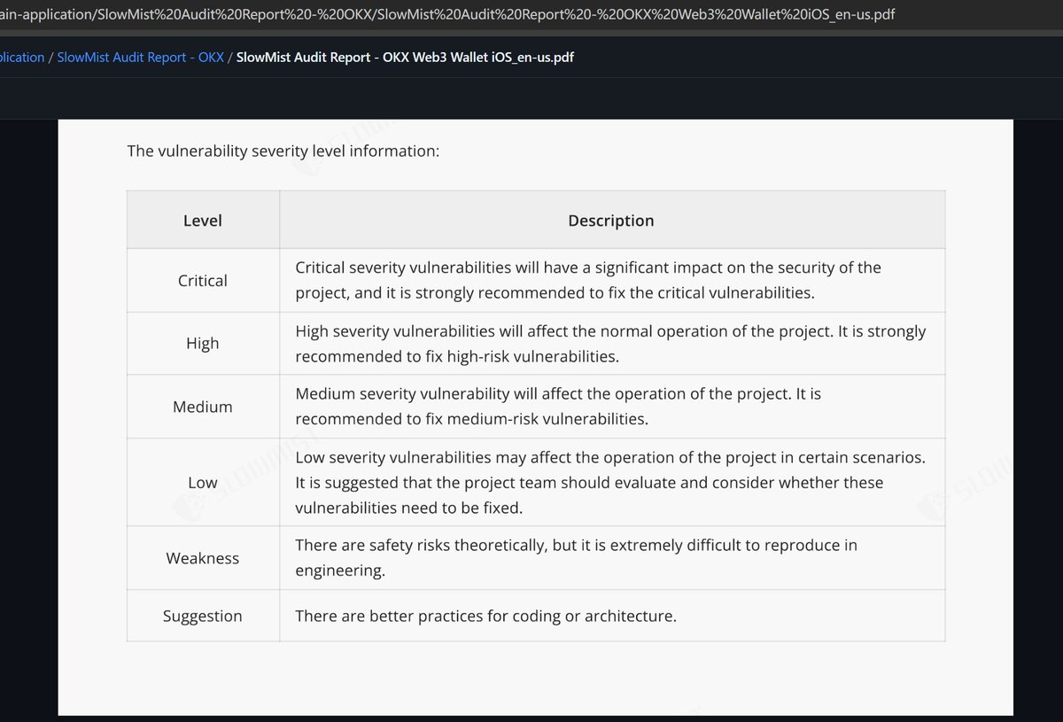This screenshot has width=1063, height=722.
Task: Click the PDF file name in breadcrumb
Action: click(406, 58)
